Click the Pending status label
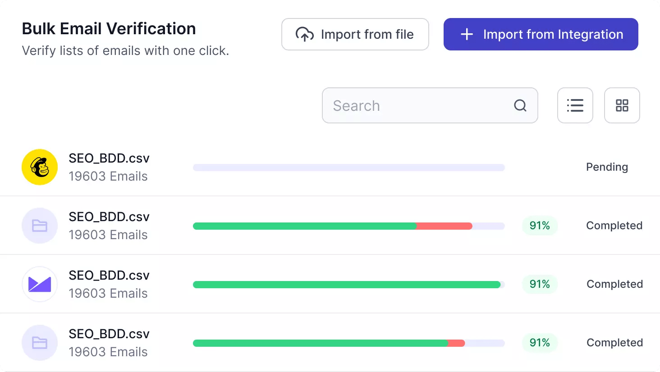660x372 pixels. (607, 167)
